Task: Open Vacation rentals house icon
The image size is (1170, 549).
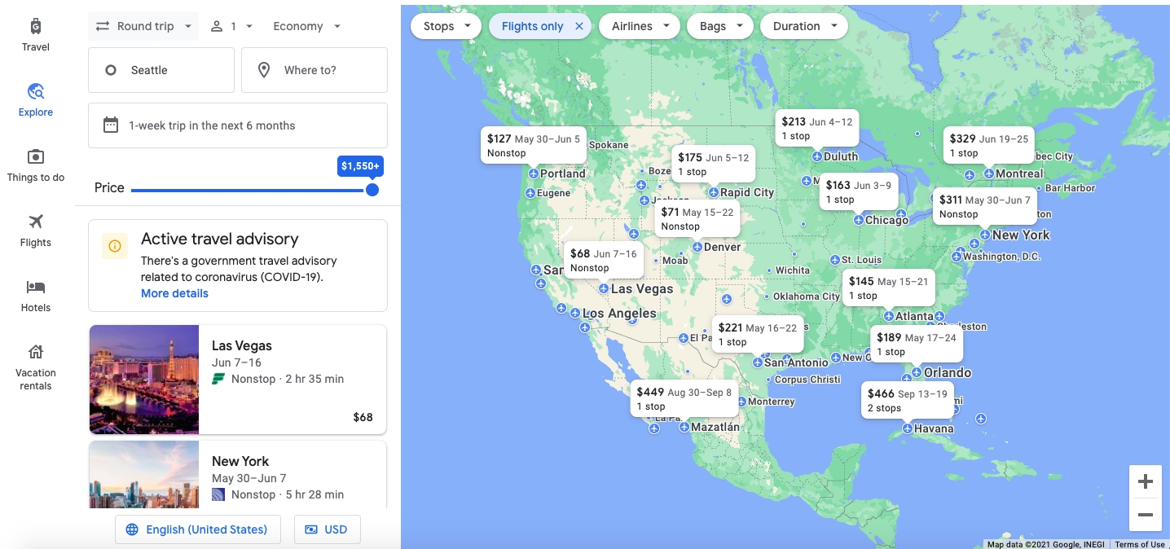Action: pos(36,352)
